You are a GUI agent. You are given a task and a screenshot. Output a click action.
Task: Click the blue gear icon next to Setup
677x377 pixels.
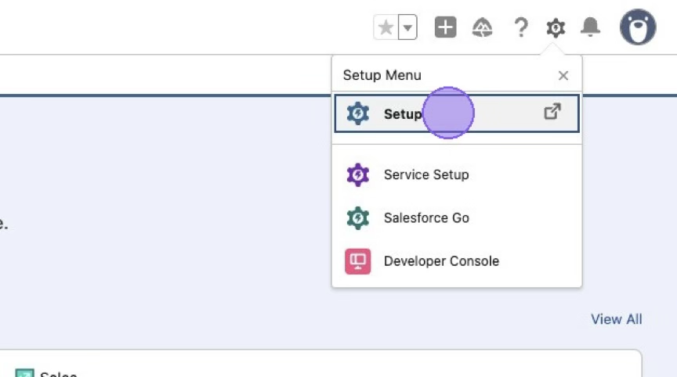358,113
